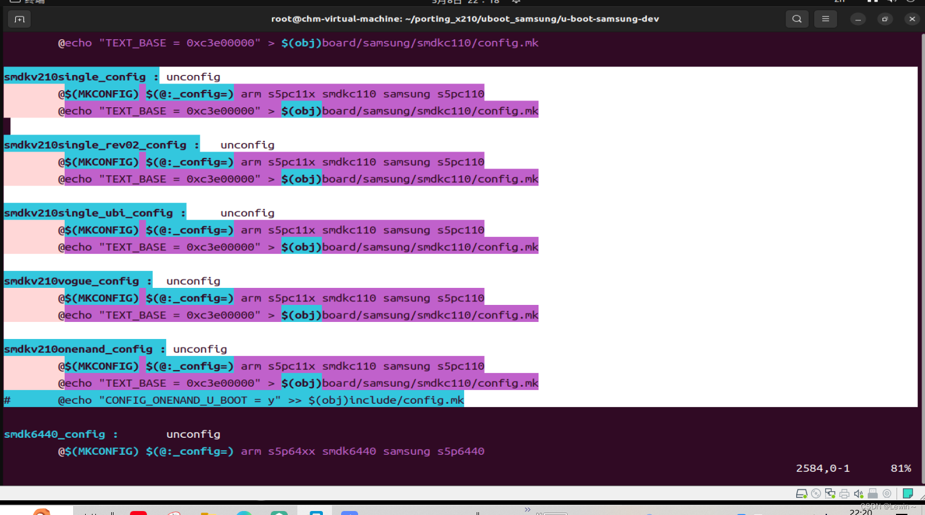
Task: Click the smdkv210single_rev02_config target name
Action: click(x=95, y=145)
